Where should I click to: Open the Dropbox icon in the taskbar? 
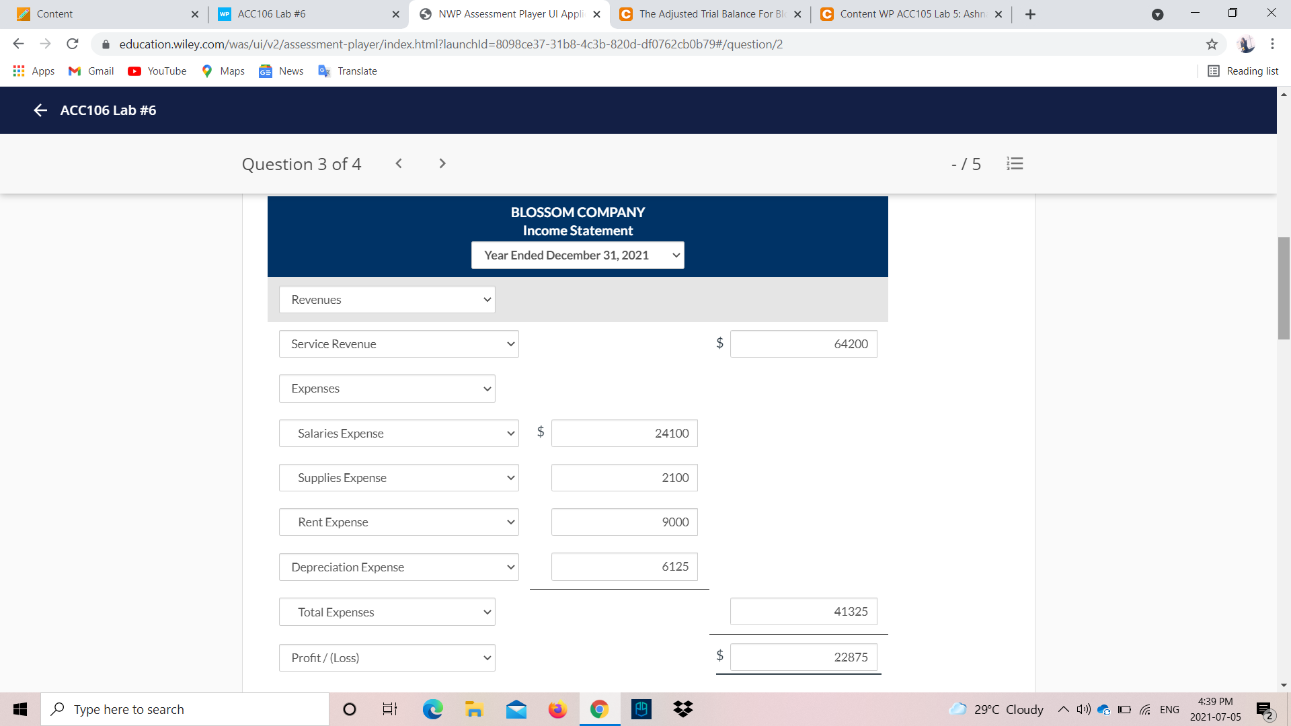coord(682,709)
